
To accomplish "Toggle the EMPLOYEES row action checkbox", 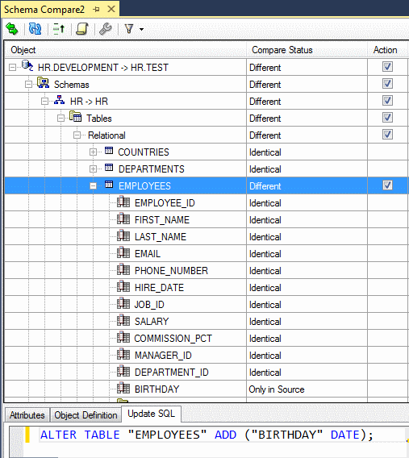I will click(x=387, y=185).
